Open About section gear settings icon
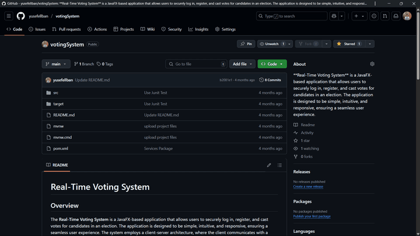420x236 pixels. [372, 64]
